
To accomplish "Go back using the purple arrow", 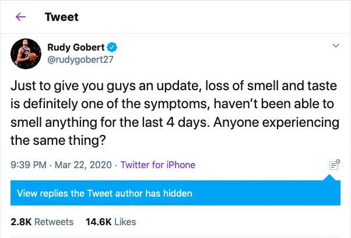I will tap(20, 17).
